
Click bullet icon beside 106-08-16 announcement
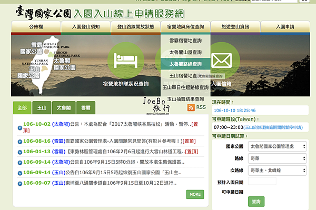tap(20, 142)
